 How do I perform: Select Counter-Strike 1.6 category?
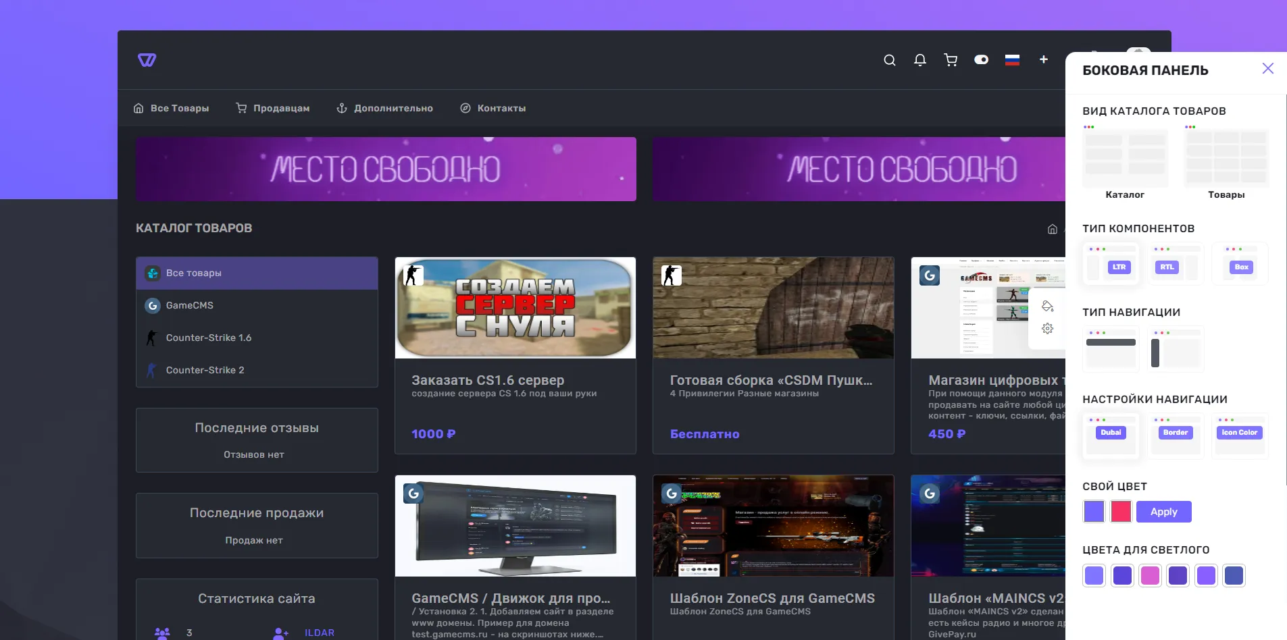pos(208,338)
